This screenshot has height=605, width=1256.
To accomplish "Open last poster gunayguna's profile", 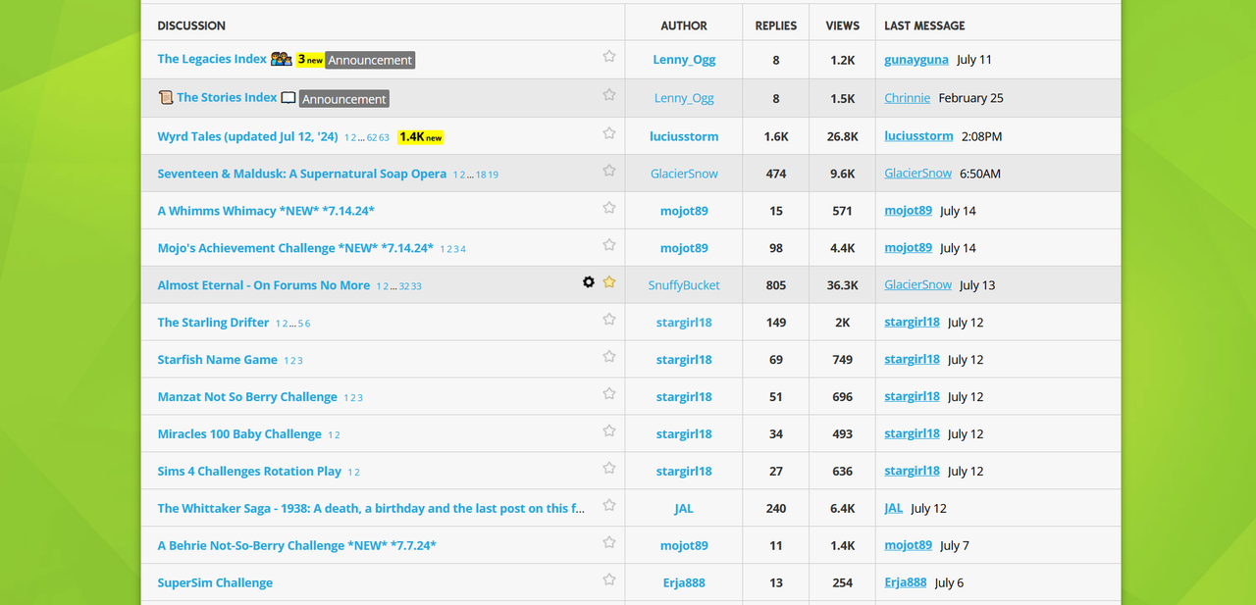I will pyautogui.click(x=916, y=60).
